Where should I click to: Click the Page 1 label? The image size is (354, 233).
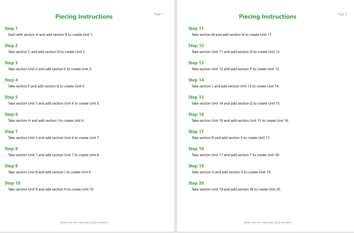[x=158, y=14]
